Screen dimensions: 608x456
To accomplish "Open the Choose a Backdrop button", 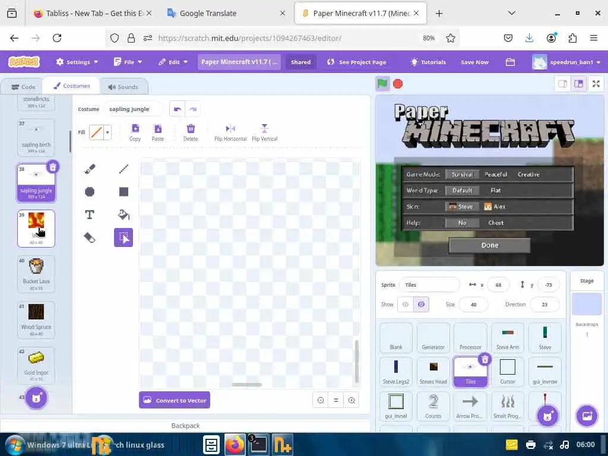I will 587,416.
